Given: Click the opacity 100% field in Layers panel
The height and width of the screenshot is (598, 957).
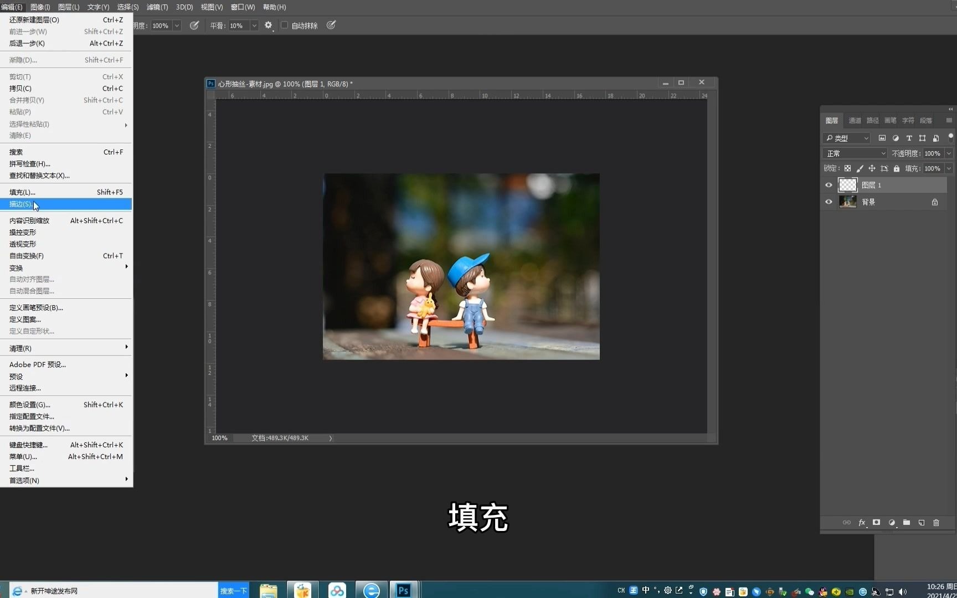Looking at the screenshot, I should point(933,153).
